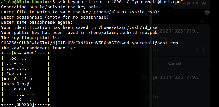Click the 5:24 PM message timestamp

coord(203,21)
